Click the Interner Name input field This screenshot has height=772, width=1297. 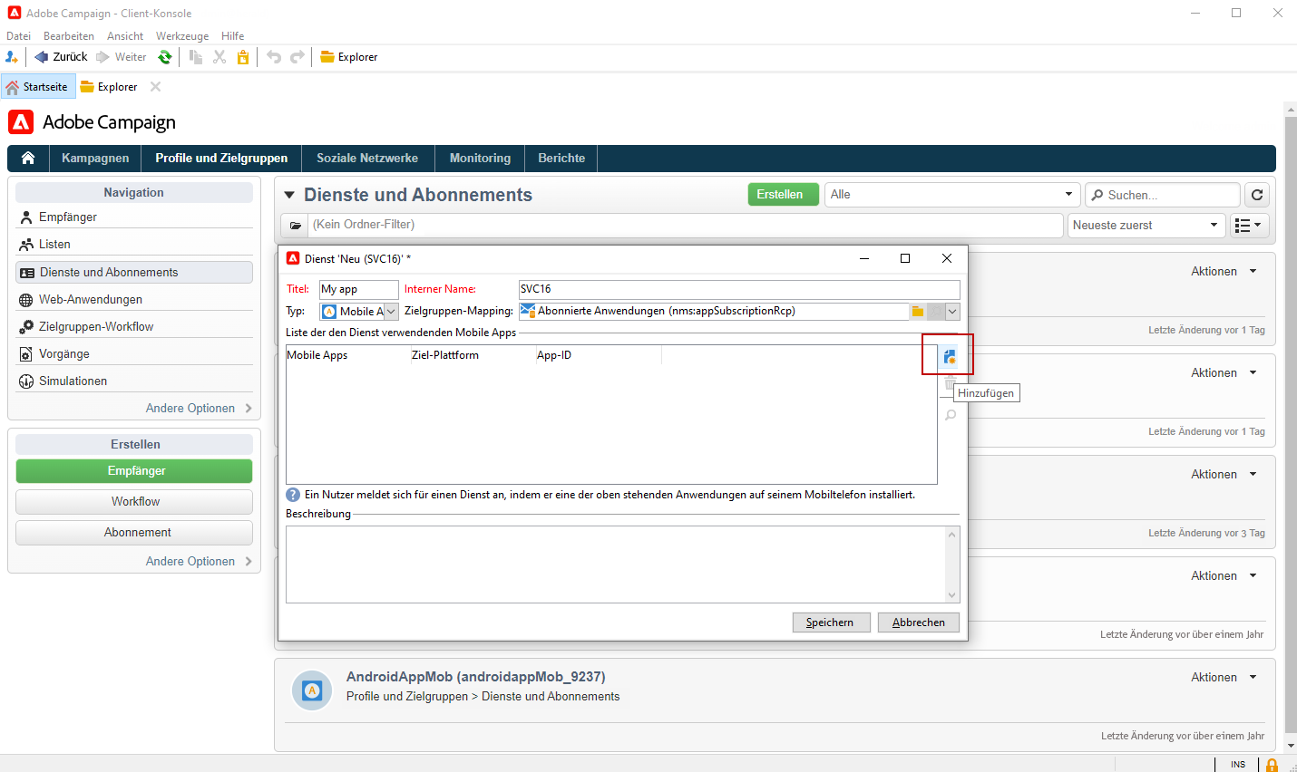pyautogui.click(x=739, y=289)
